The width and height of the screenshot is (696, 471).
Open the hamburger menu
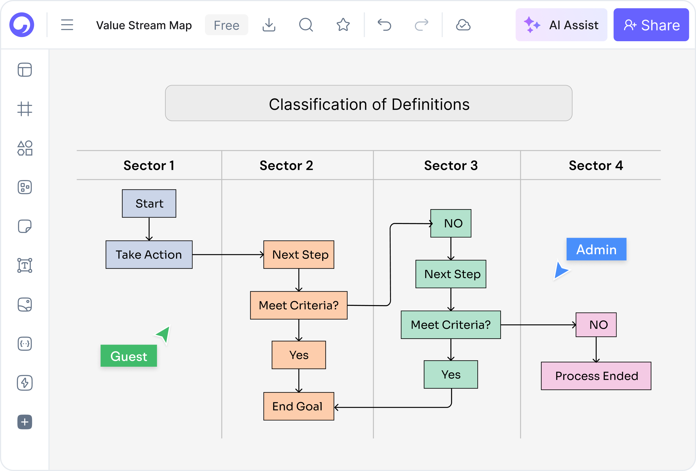(x=67, y=25)
